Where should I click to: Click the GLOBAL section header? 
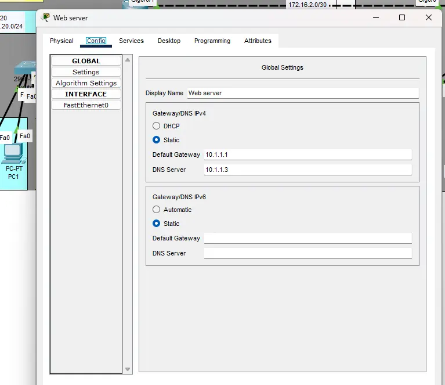pyautogui.click(x=86, y=61)
